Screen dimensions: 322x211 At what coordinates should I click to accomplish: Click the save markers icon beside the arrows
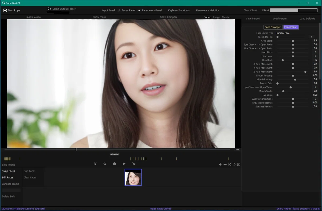(x=239, y=164)
